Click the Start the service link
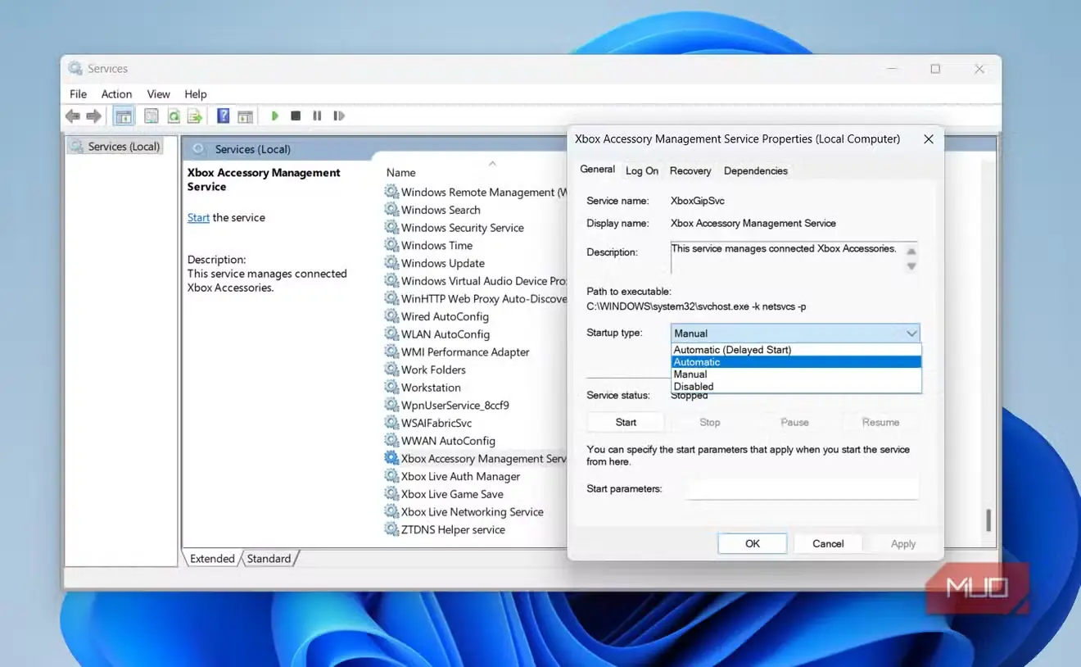This screenshot has height=667, width=1081. 198,218
